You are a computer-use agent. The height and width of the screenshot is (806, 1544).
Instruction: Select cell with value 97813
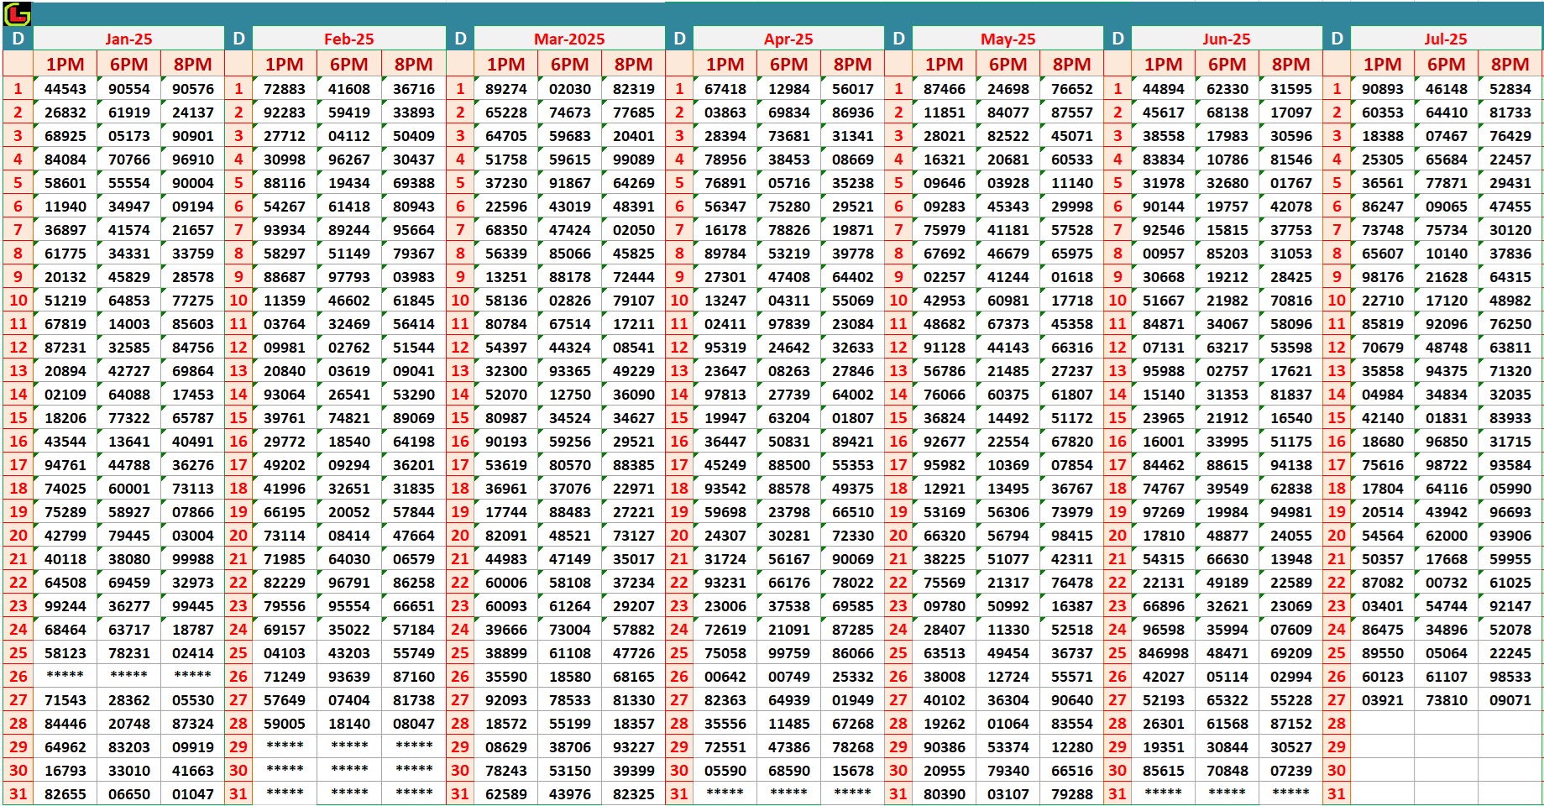click(x=725, y=395)
